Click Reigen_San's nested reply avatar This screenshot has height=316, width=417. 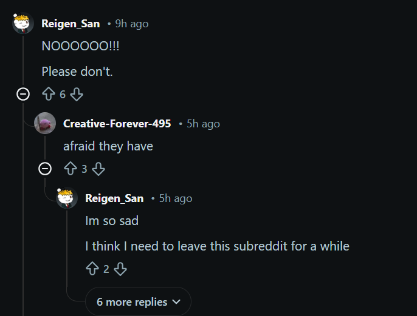point(67,198)
